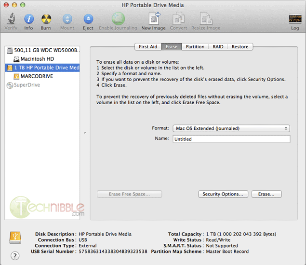
Task: Open the Format dropdown Mac OS Extended
Action: click(x=231, y=128)
